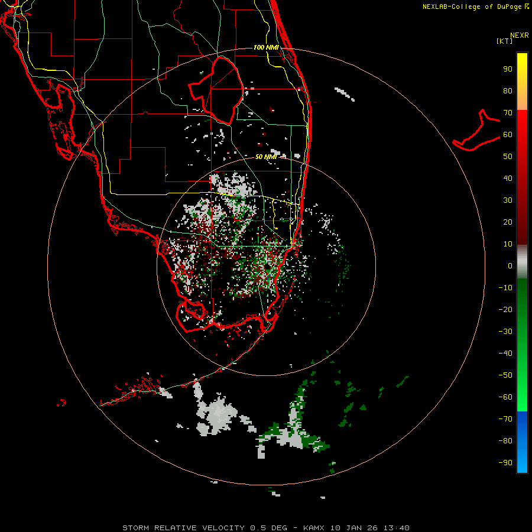Image resolution: width=532 pixels, height=532 pixels.
Task: Click the 90 value on the velocity scale
Action: pos(508,69)
